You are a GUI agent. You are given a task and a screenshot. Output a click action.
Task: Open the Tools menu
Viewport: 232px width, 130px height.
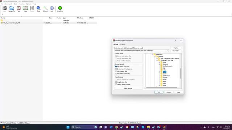coord(16,4)
